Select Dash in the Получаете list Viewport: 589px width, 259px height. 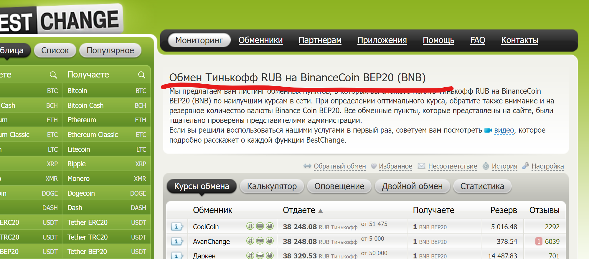[x=106, y=208]
